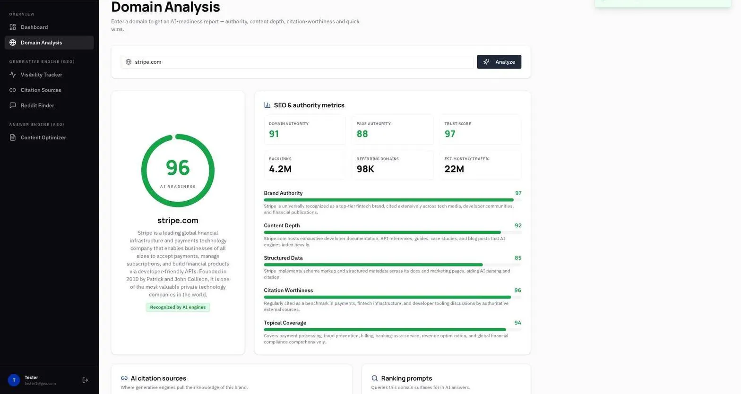This screenshot has width=741, height=394.
Task: Click the Content Depth progress bar
Action: point(392,232)
